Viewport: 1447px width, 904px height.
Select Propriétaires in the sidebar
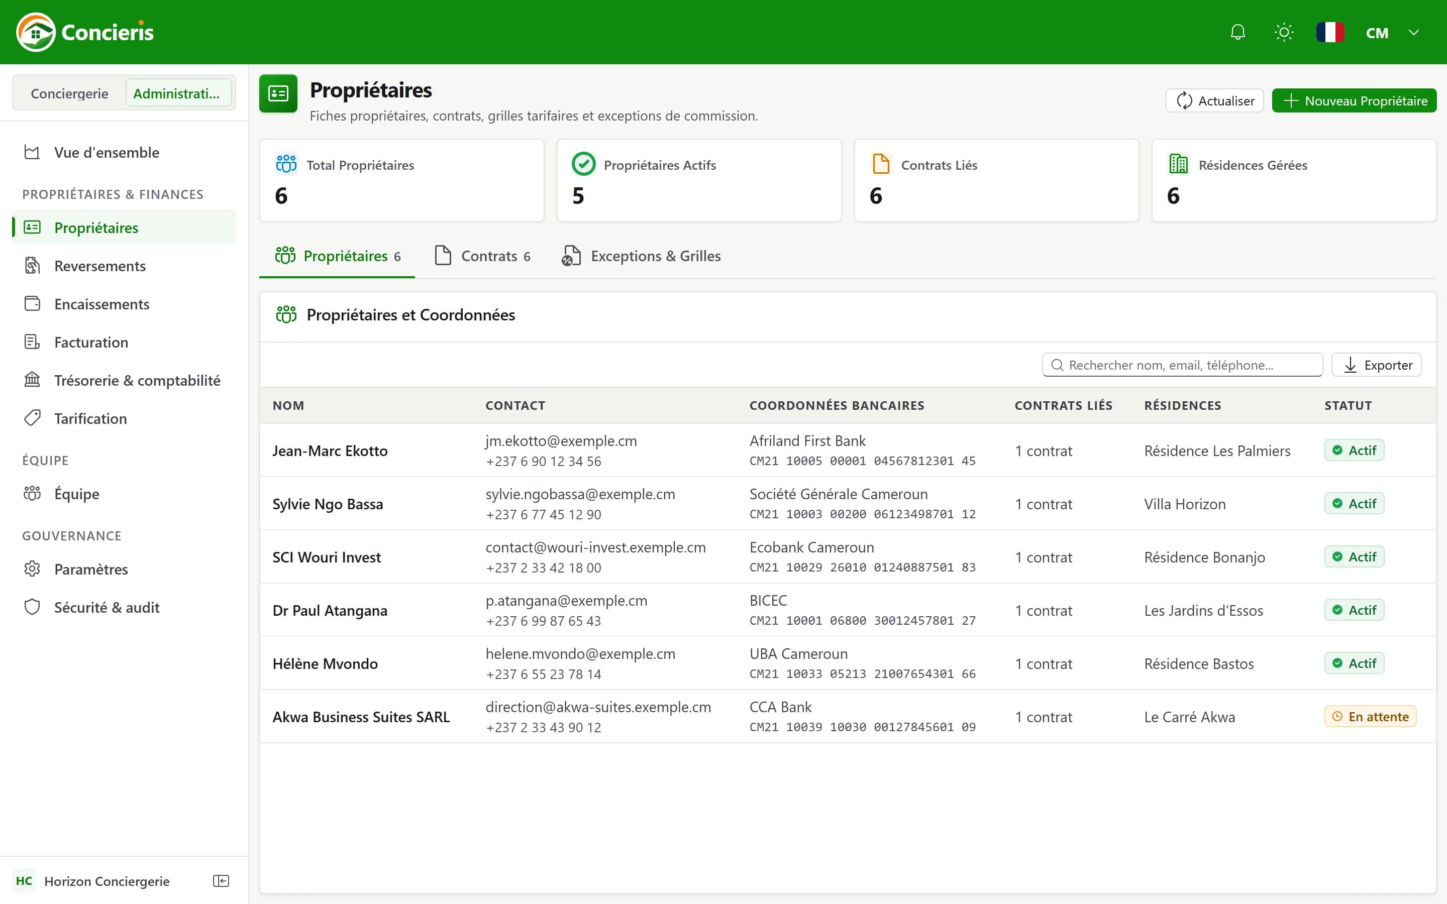click(x=124, y=228)
